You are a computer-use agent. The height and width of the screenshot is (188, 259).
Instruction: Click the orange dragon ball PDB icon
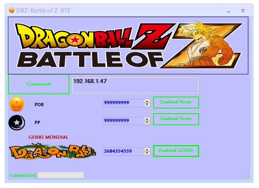tap(17, 104)
